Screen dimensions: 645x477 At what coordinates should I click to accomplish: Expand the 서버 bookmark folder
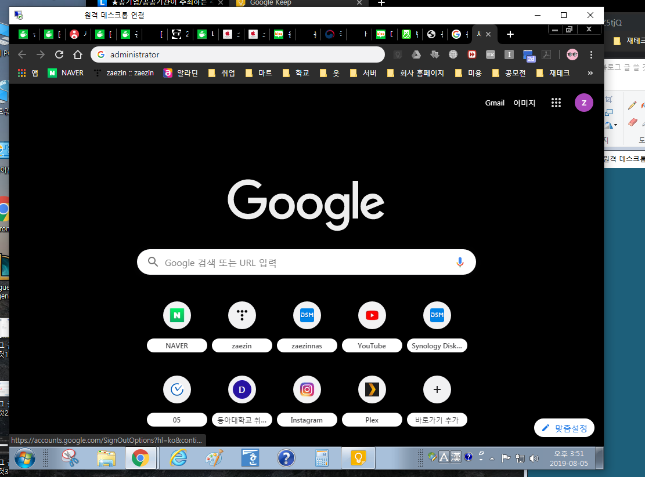point(363,73)
